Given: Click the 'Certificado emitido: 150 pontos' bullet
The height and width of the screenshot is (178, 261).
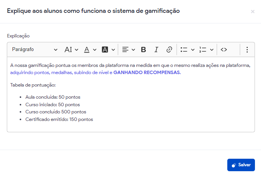Looking at the screenshot, I should (59, 119).
